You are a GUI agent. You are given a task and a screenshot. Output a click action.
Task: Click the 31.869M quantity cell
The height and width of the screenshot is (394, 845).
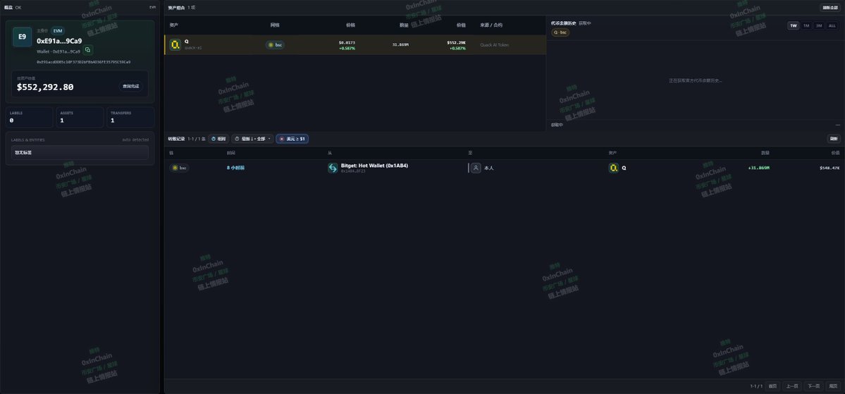(x=400, y=44)
